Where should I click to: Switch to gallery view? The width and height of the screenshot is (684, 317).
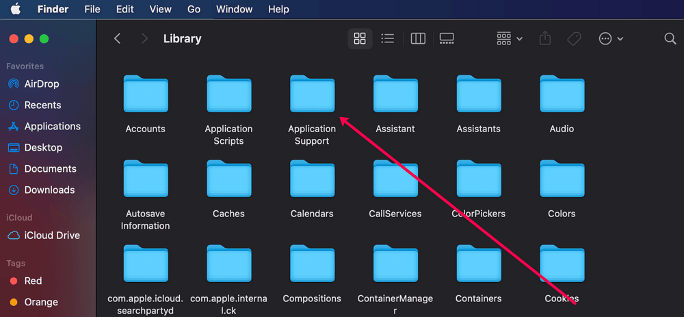click(447, 39)
